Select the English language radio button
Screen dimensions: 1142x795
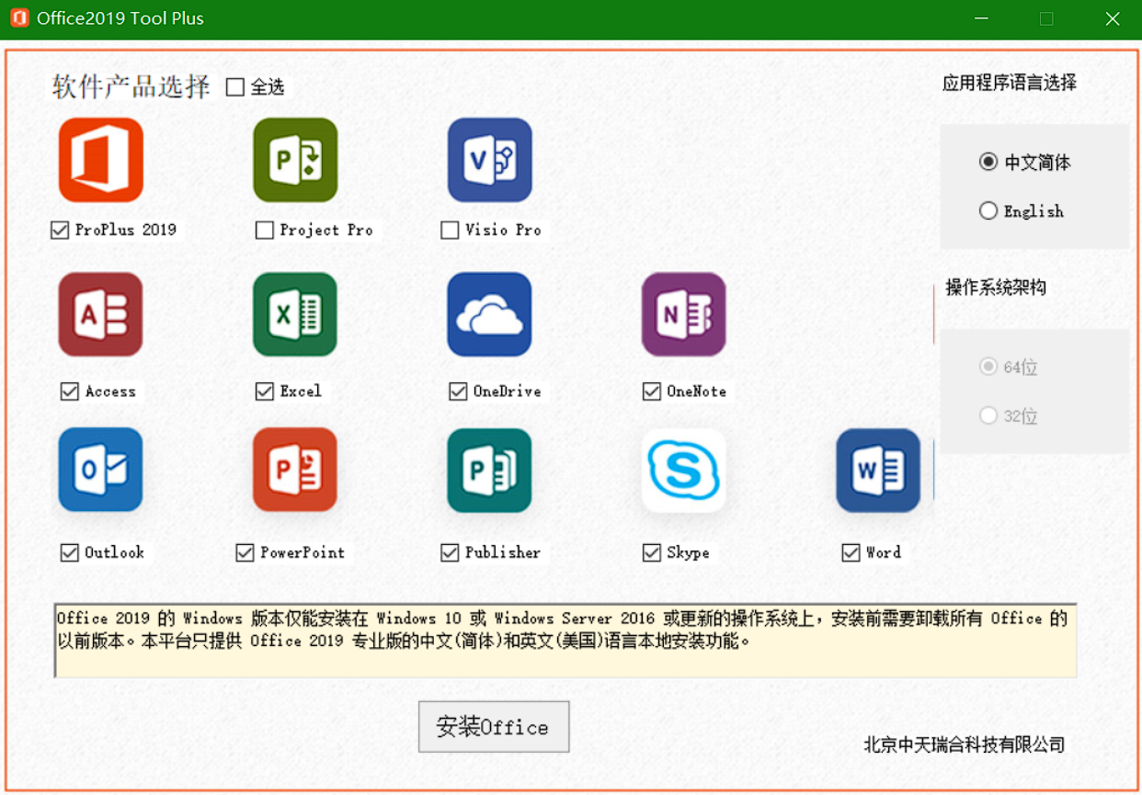[988, 211]
